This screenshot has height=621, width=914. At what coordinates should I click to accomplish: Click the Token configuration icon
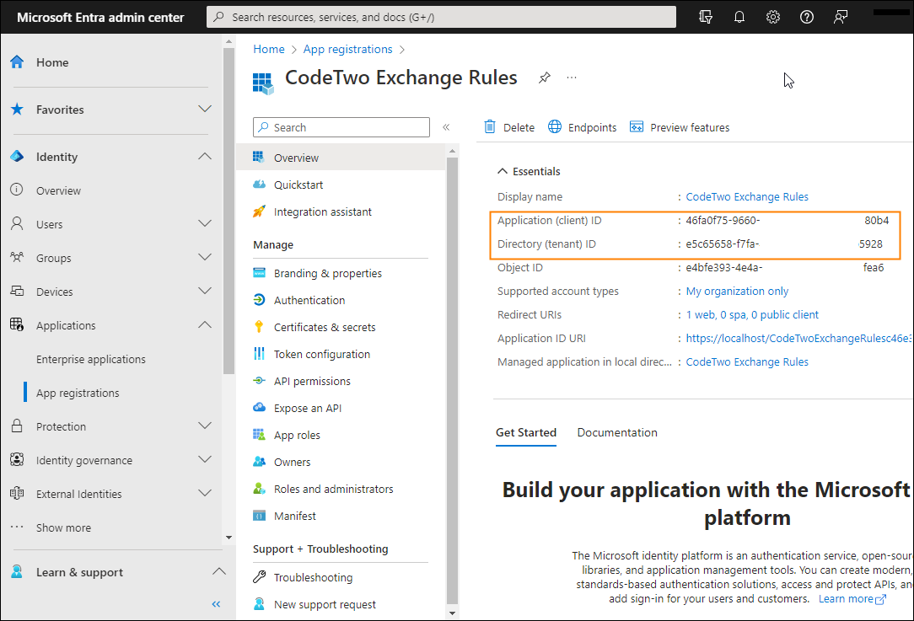point(260,354)
